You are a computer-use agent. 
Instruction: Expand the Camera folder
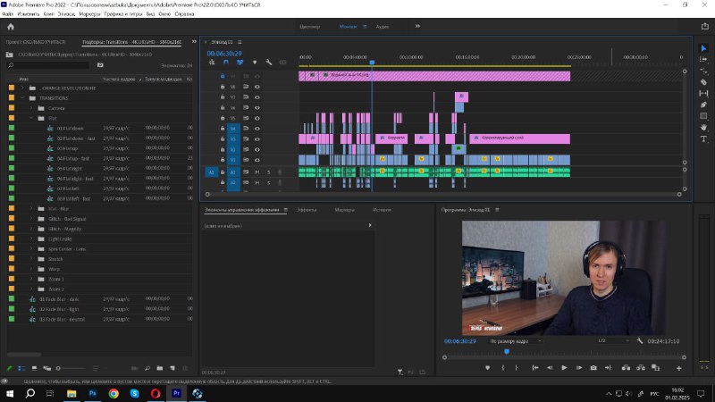pyautogui.click(x=30, y=108)
